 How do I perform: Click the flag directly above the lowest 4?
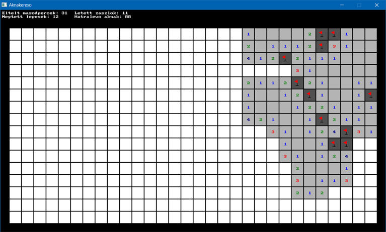coord(346,144)
